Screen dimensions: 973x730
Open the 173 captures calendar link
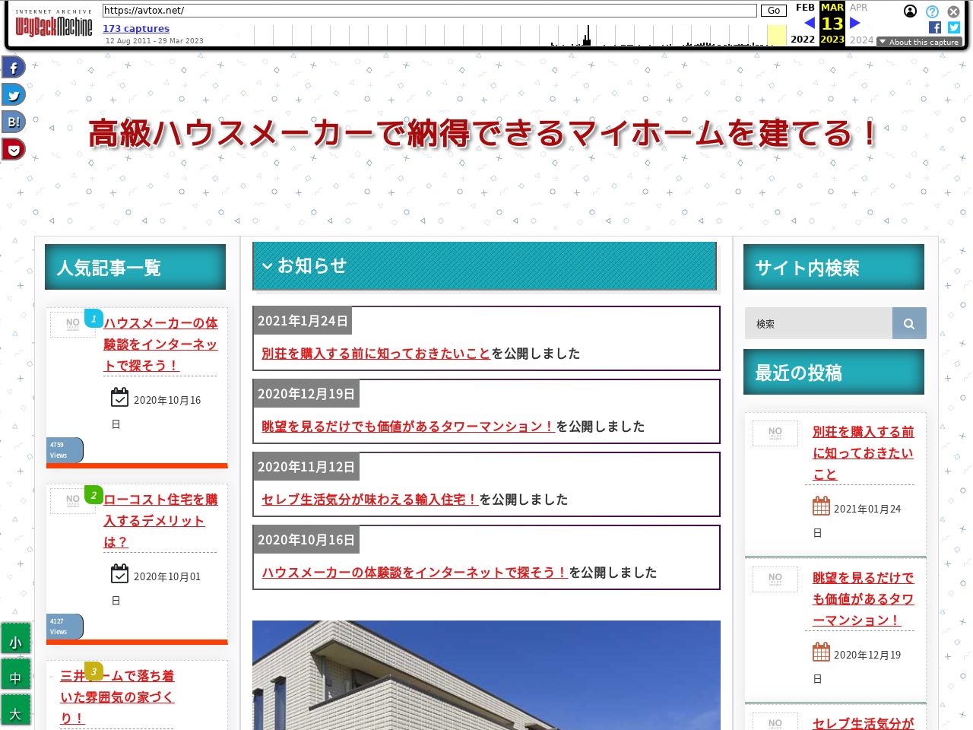point(136,28)
